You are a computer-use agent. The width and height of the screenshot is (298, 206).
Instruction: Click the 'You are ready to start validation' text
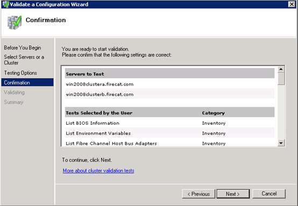(x=95, y=49)
